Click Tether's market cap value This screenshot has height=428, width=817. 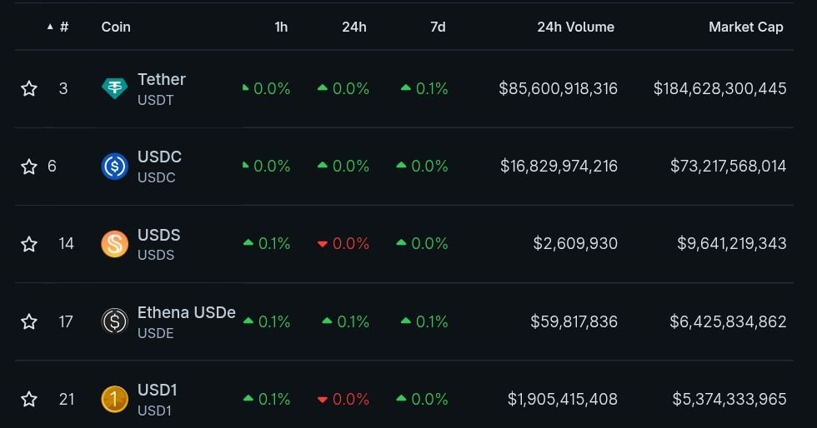click(719, 88)
